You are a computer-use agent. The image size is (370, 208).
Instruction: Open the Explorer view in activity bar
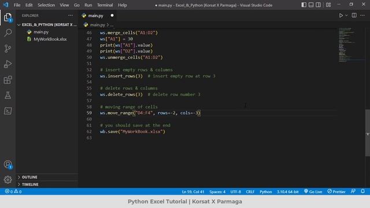8,17
